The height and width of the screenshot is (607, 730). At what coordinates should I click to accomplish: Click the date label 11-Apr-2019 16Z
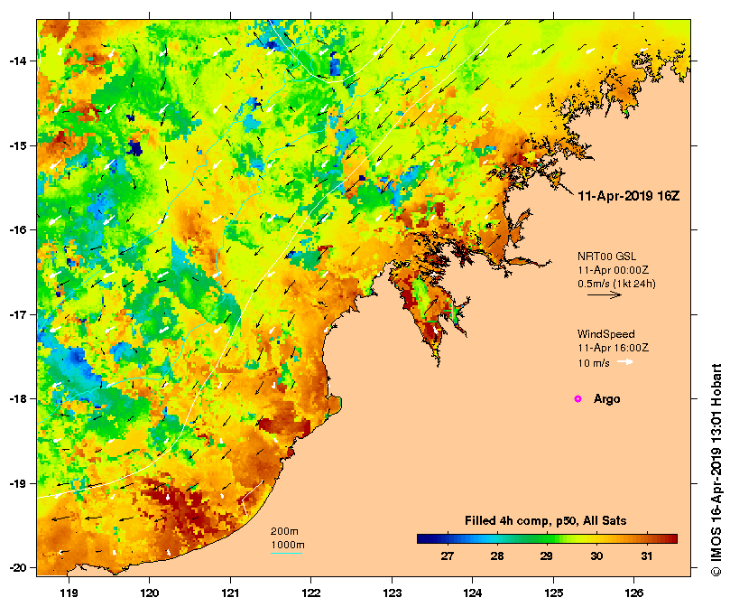629,196
